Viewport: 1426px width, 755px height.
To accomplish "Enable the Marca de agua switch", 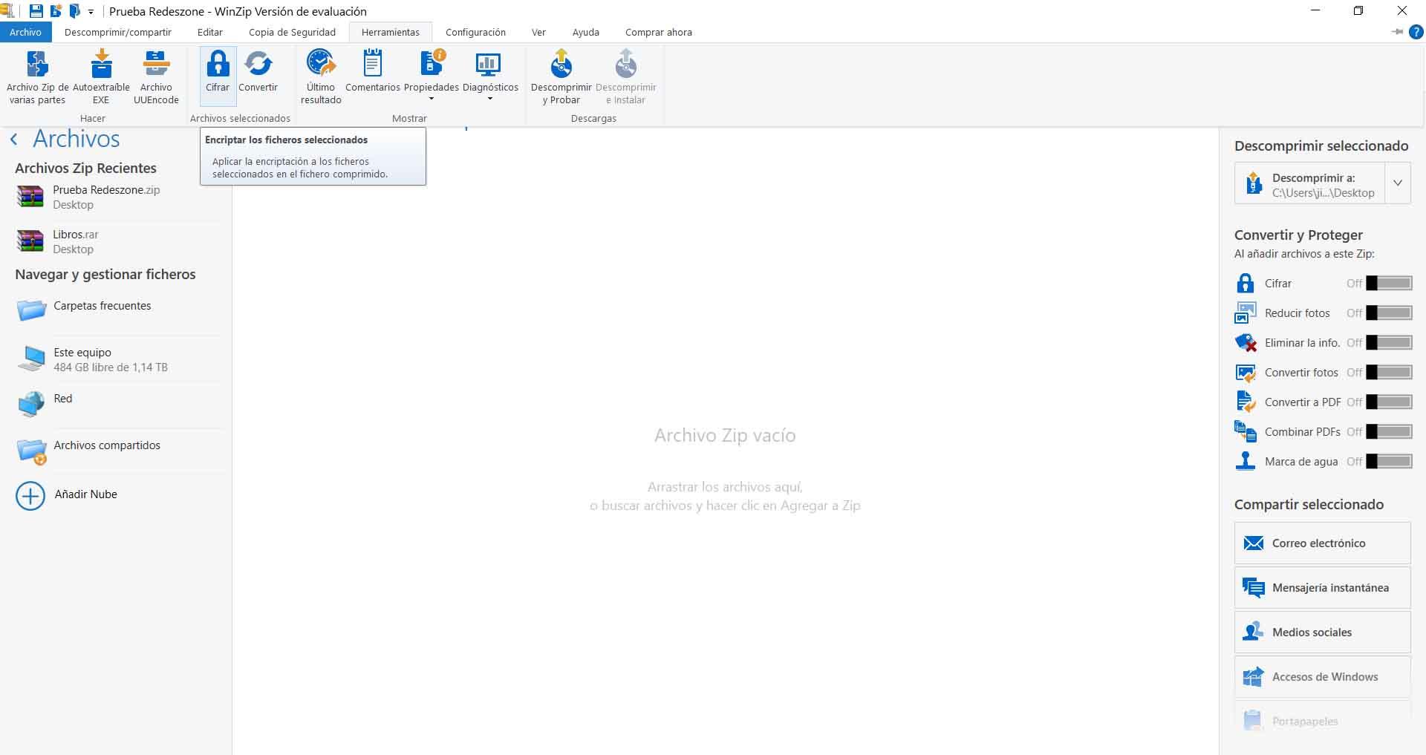I will point(1389,461).
